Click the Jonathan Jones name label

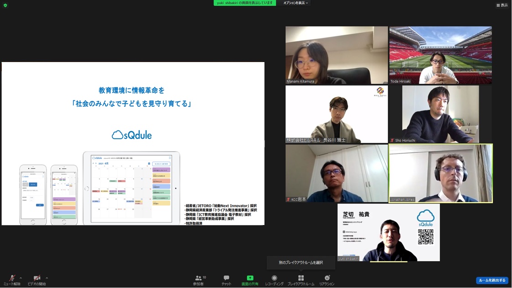(x=402, y=199)
